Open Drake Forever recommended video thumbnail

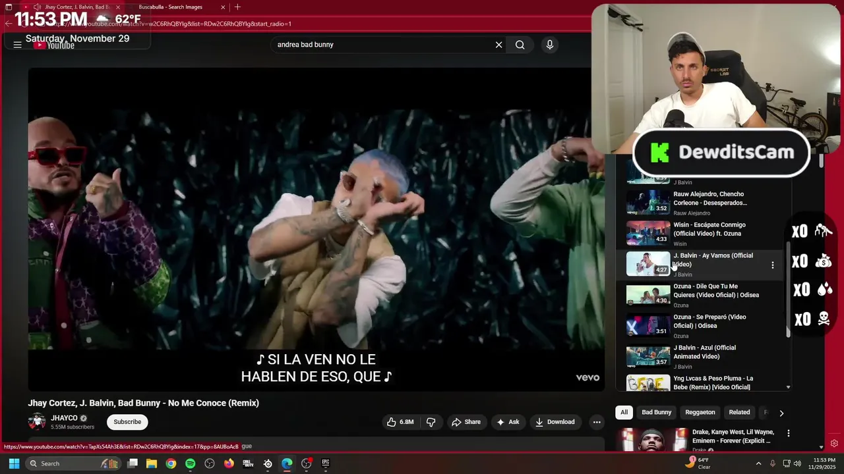point(653,440)
